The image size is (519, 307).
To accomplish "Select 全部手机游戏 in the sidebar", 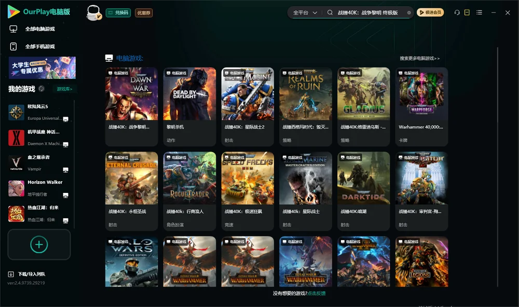I will pos(40,46).
